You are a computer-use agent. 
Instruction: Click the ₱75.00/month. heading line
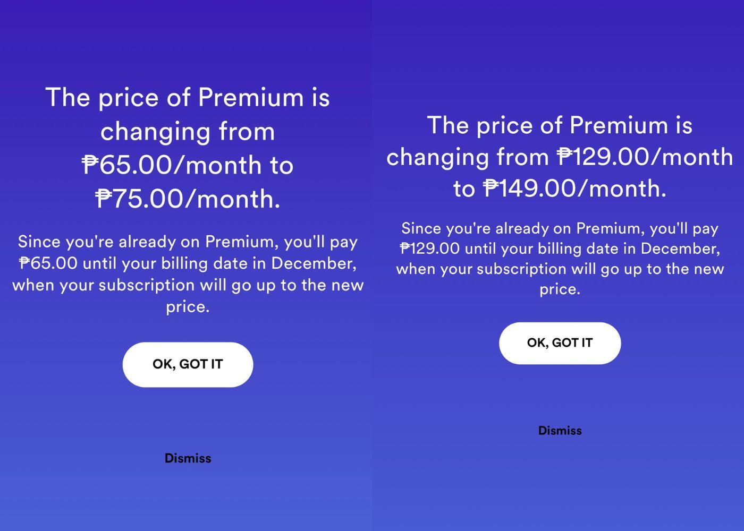pyautogui.click(x=188, y=199)
